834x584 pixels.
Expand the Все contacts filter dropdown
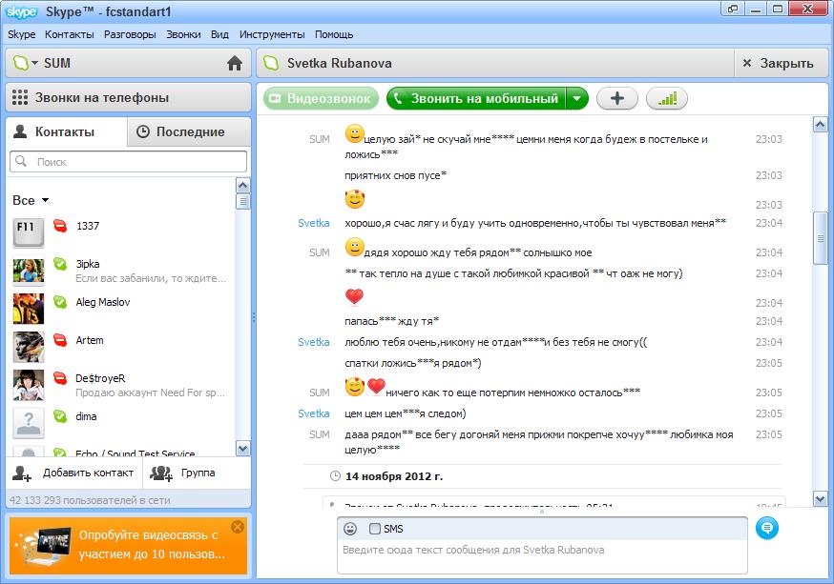click(31, 200)
